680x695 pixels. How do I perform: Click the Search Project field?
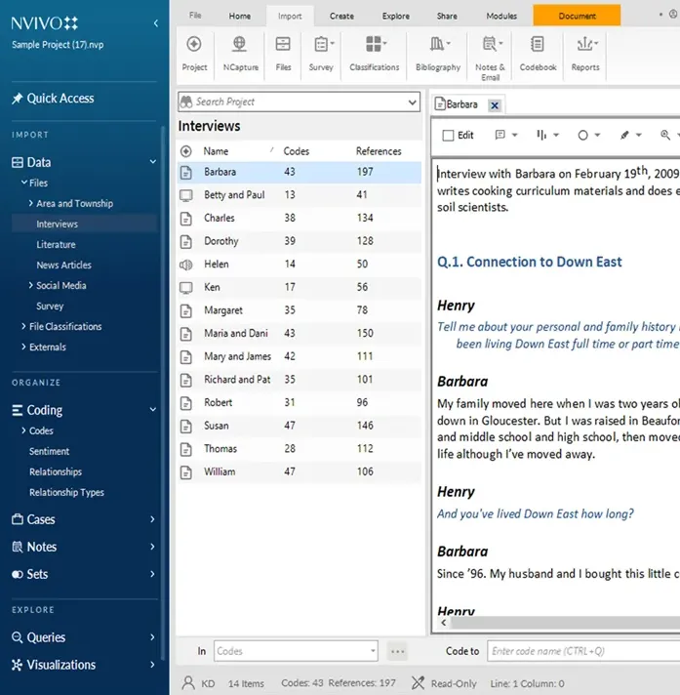299,102
